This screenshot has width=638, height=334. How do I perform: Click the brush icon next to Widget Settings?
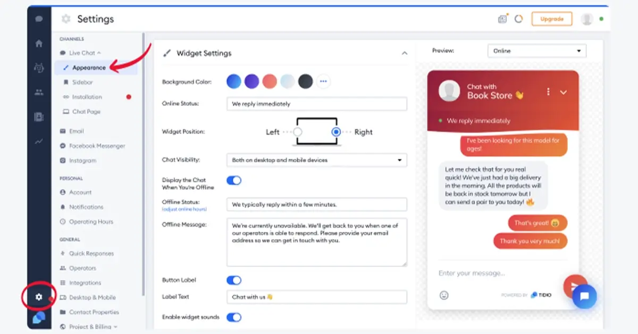(x=167, y=53)
